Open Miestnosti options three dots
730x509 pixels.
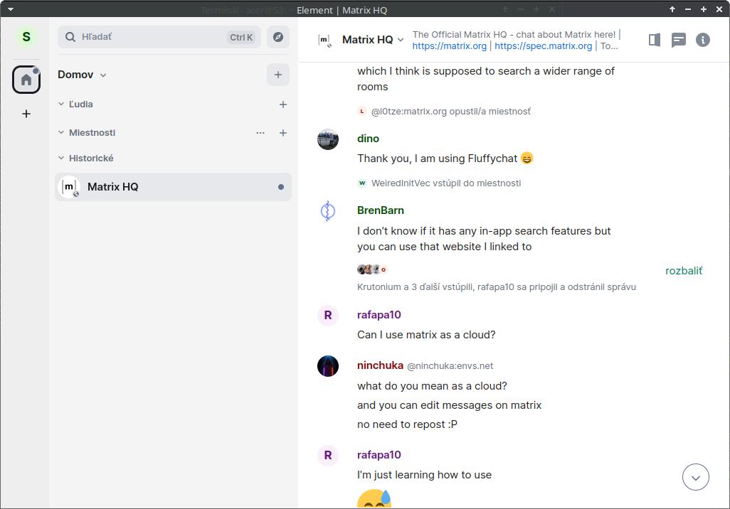click(x=260, y=133)
